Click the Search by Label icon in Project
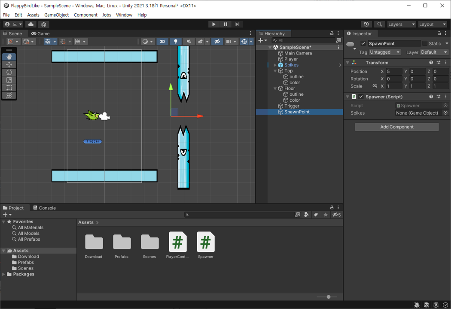 pos(316,215)
